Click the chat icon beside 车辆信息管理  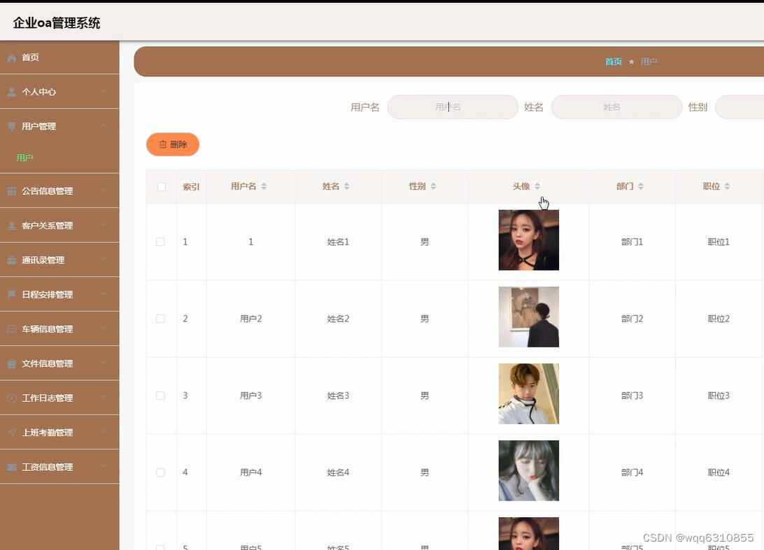pos(12,329)
